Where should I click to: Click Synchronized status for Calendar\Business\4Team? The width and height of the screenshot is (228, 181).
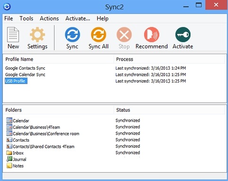pyautogui.click(x=128, y=127)
